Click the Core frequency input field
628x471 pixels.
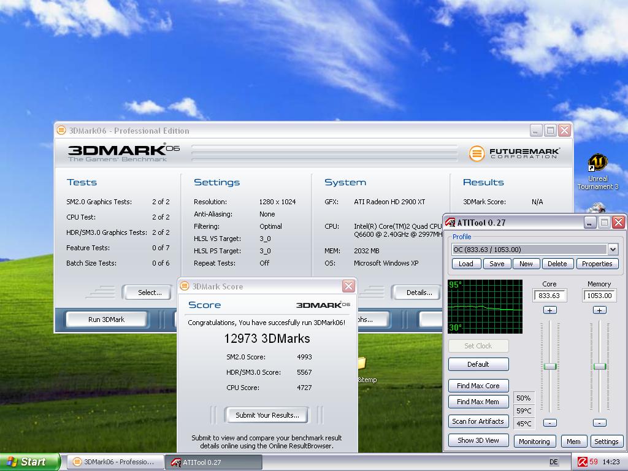[x=549, y=296]
